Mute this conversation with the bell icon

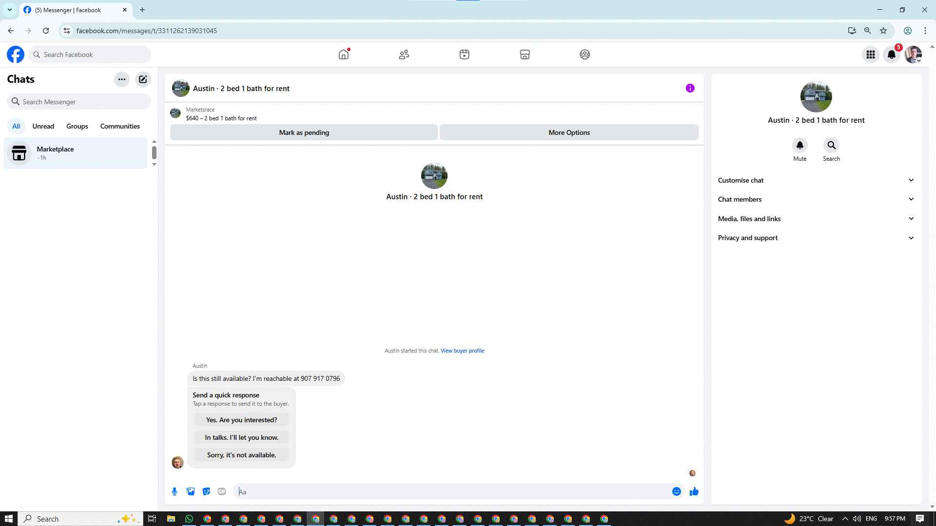[x=800, y=145]
